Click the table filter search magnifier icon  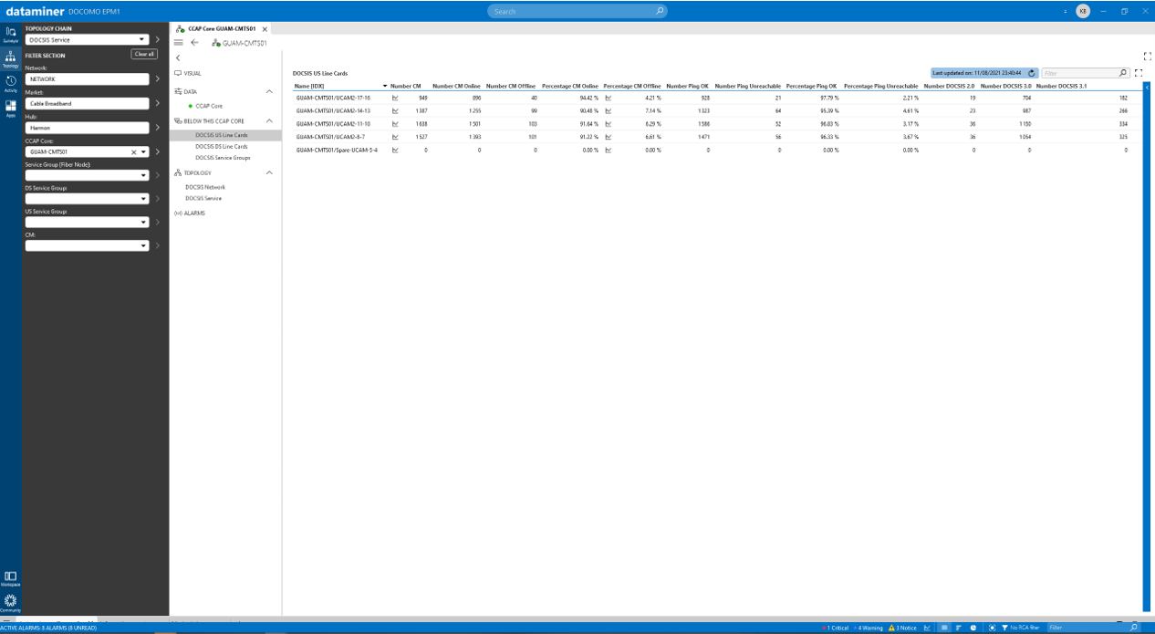[1123, 73]
